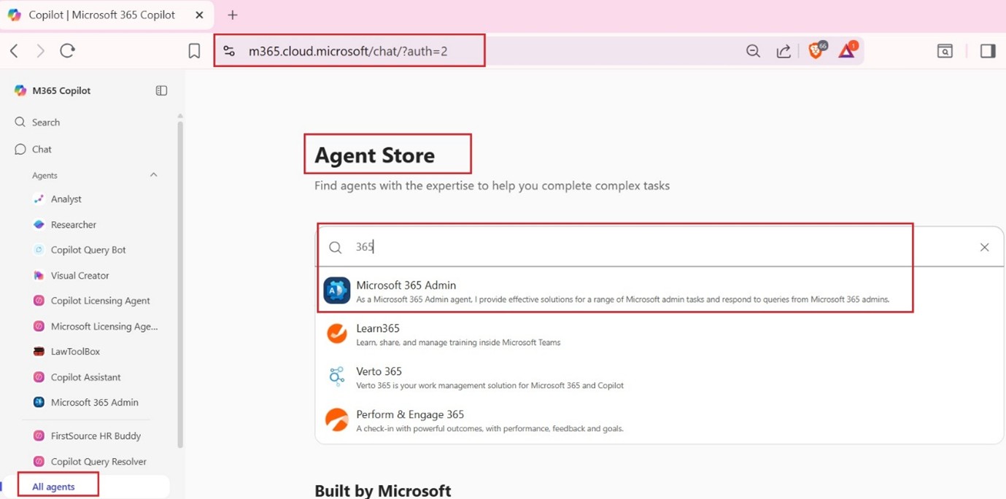Select Perform & Engage 365 result
The height and width of the screenshot is (499, 1006).
[x=659, y=420]
